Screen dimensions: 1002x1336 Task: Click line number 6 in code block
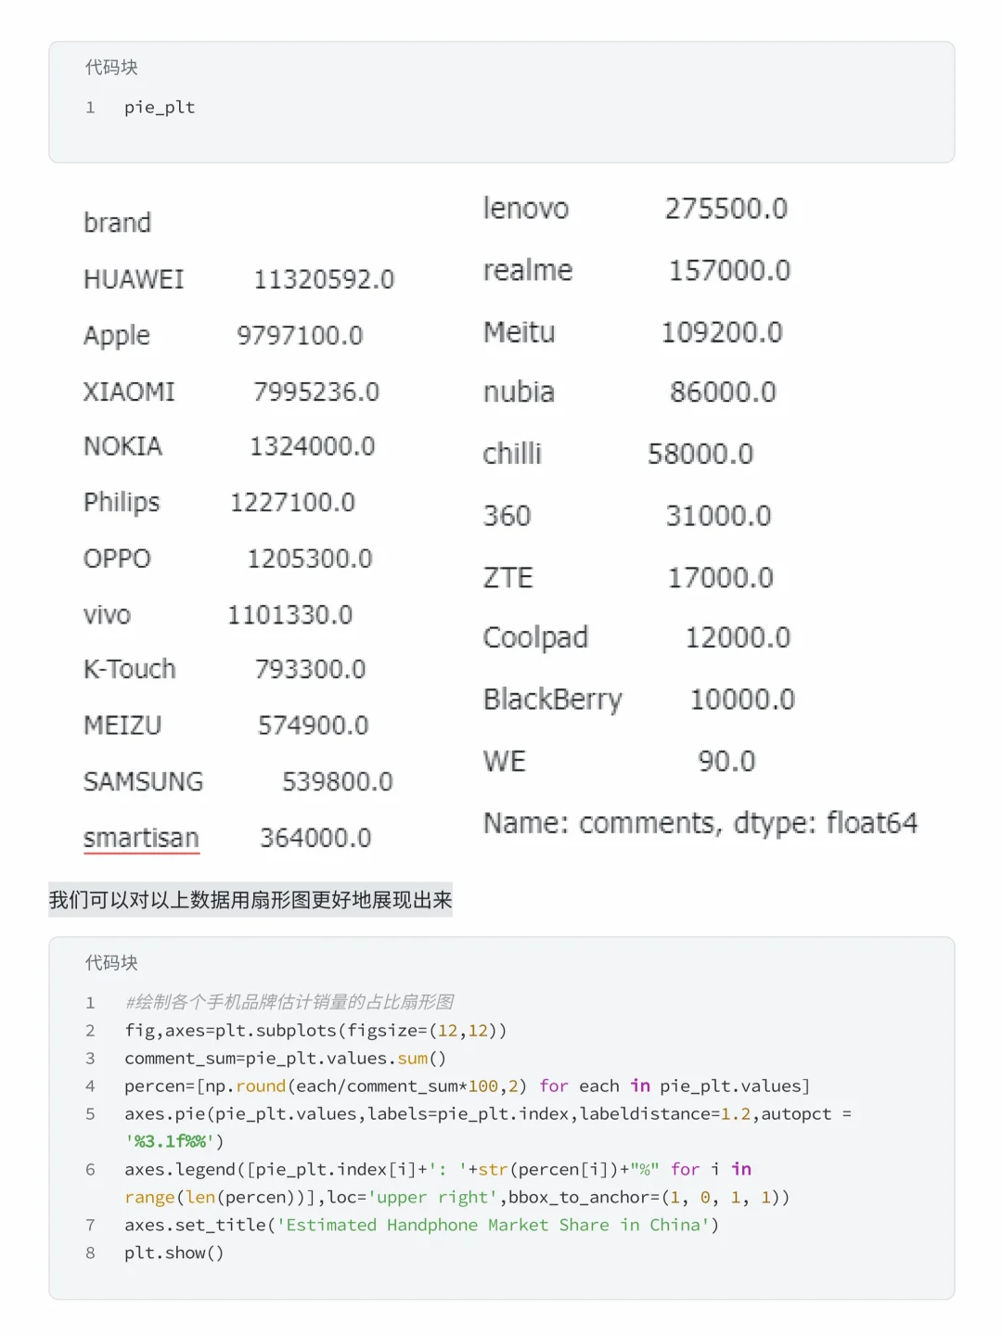click(90, 1170)
